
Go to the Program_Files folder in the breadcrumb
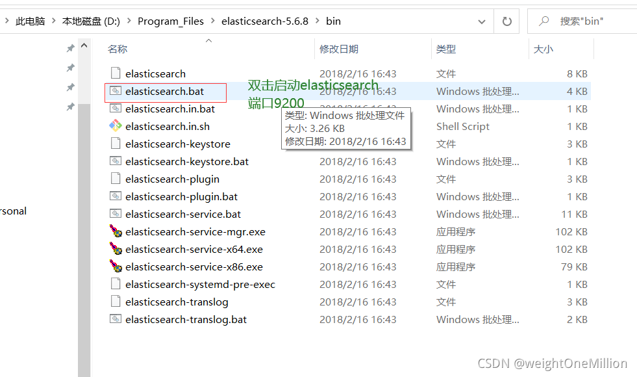171,21
